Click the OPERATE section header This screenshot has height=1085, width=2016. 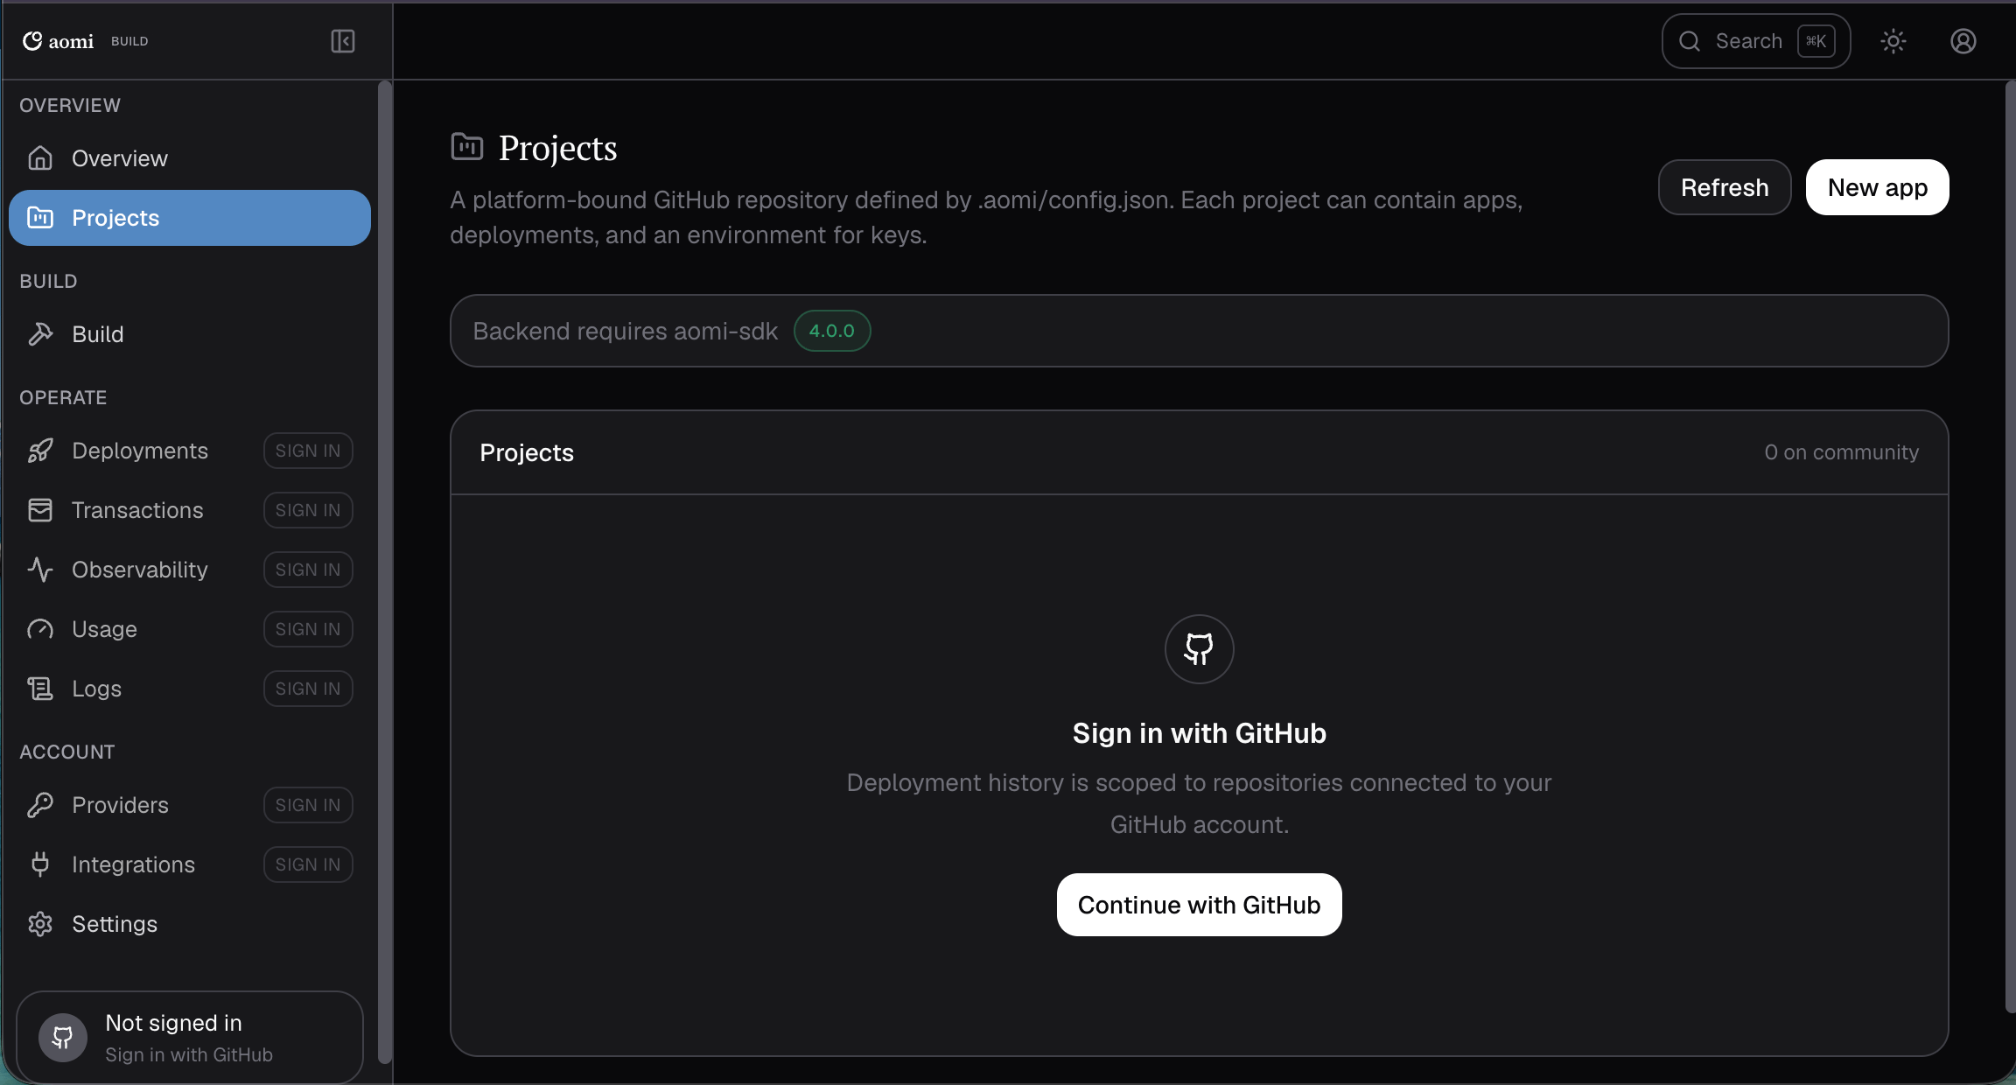[63, 397]
